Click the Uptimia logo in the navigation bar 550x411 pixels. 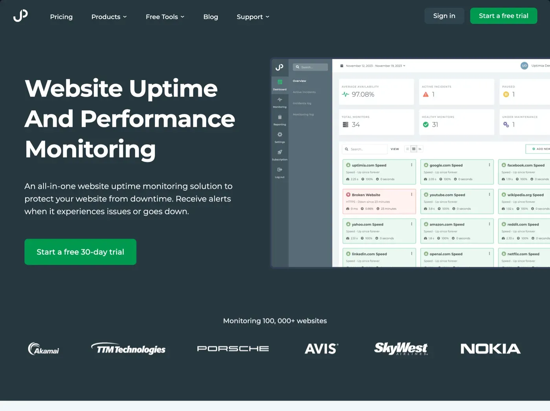[20, 15]
